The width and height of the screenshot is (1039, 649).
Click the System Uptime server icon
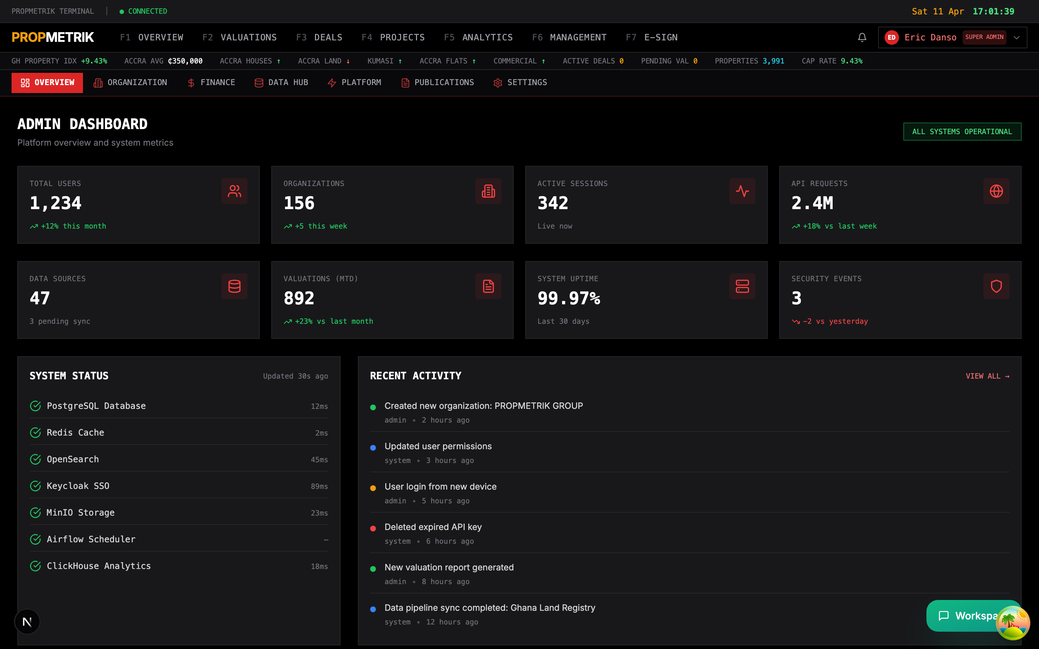tap(742, 286)
